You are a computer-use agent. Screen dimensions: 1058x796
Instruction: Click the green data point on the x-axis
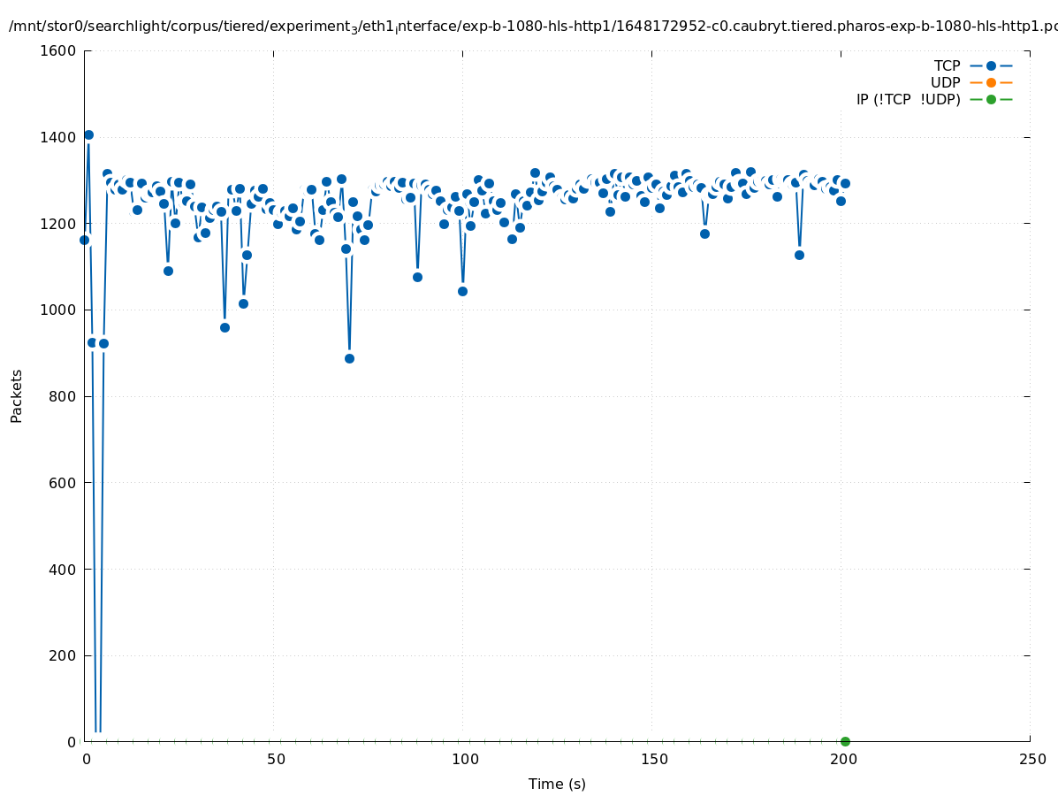point(845,741)
